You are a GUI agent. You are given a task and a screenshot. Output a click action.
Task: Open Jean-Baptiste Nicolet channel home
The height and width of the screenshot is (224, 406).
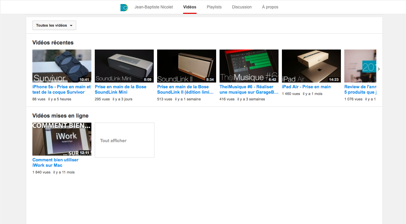click(x=153, y=7)
